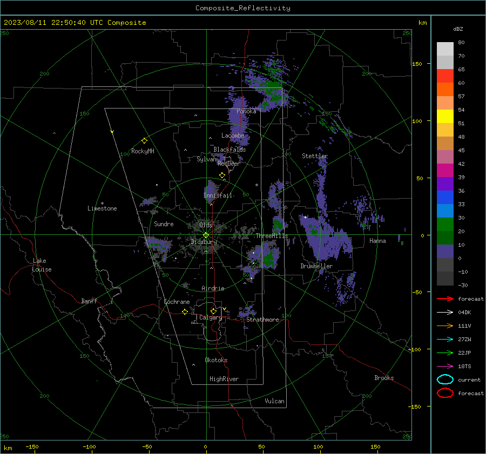Click the Cochrane city label
Screen dimensions: 486x454
tap(177, 302)
